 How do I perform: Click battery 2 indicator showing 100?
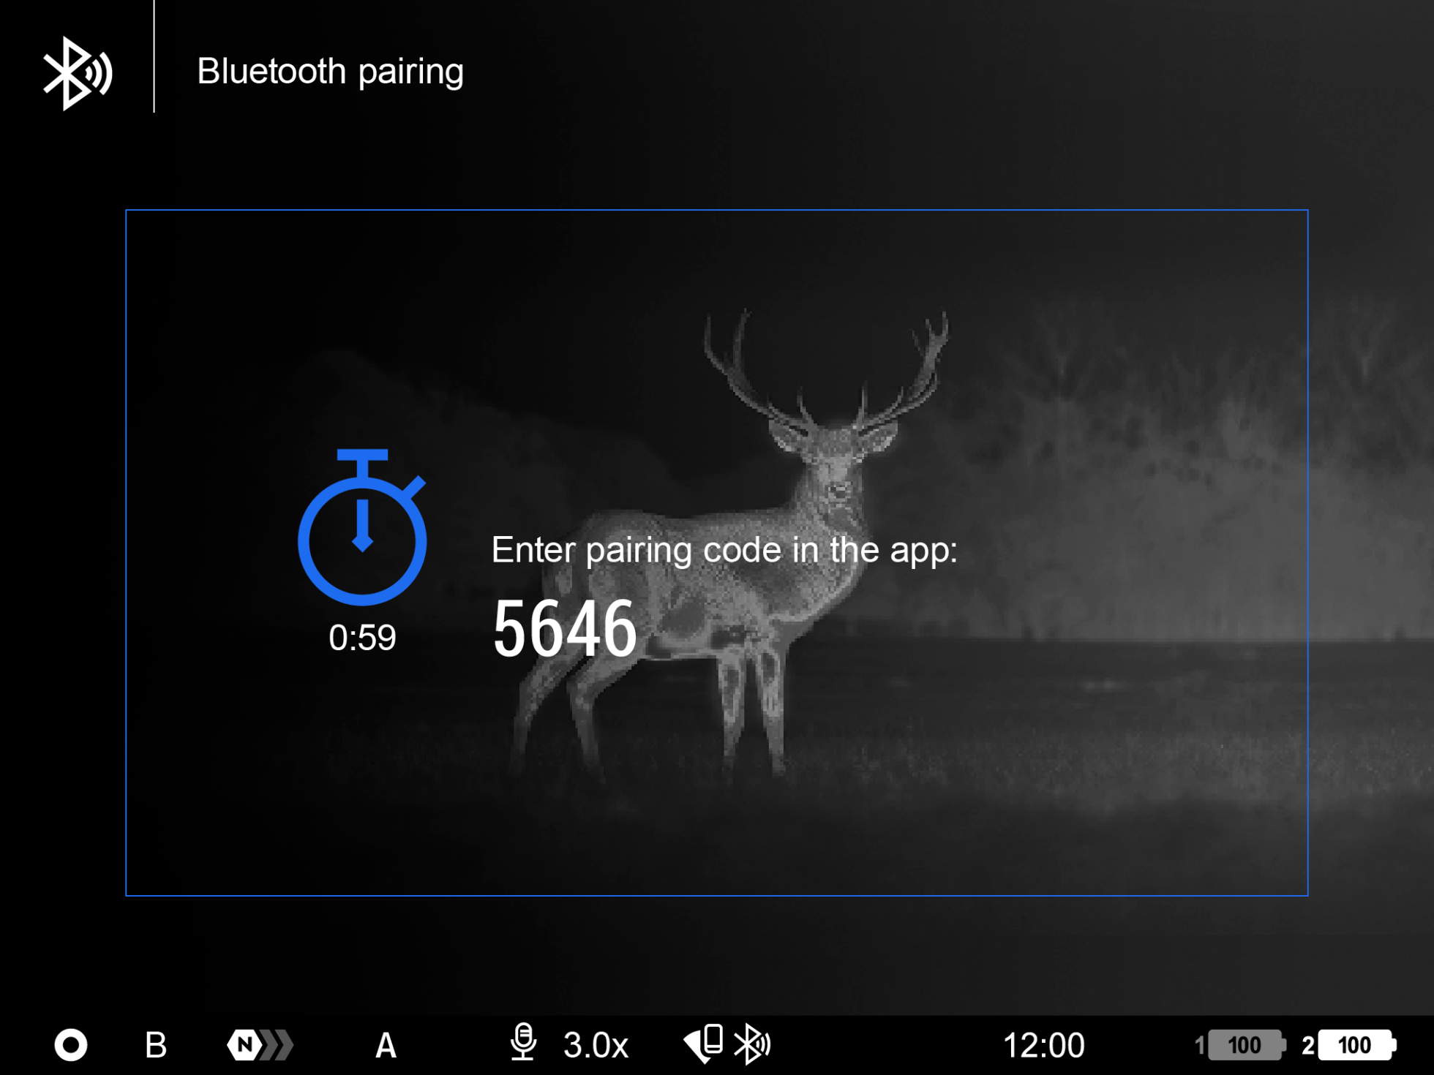pos(1356,1045)
